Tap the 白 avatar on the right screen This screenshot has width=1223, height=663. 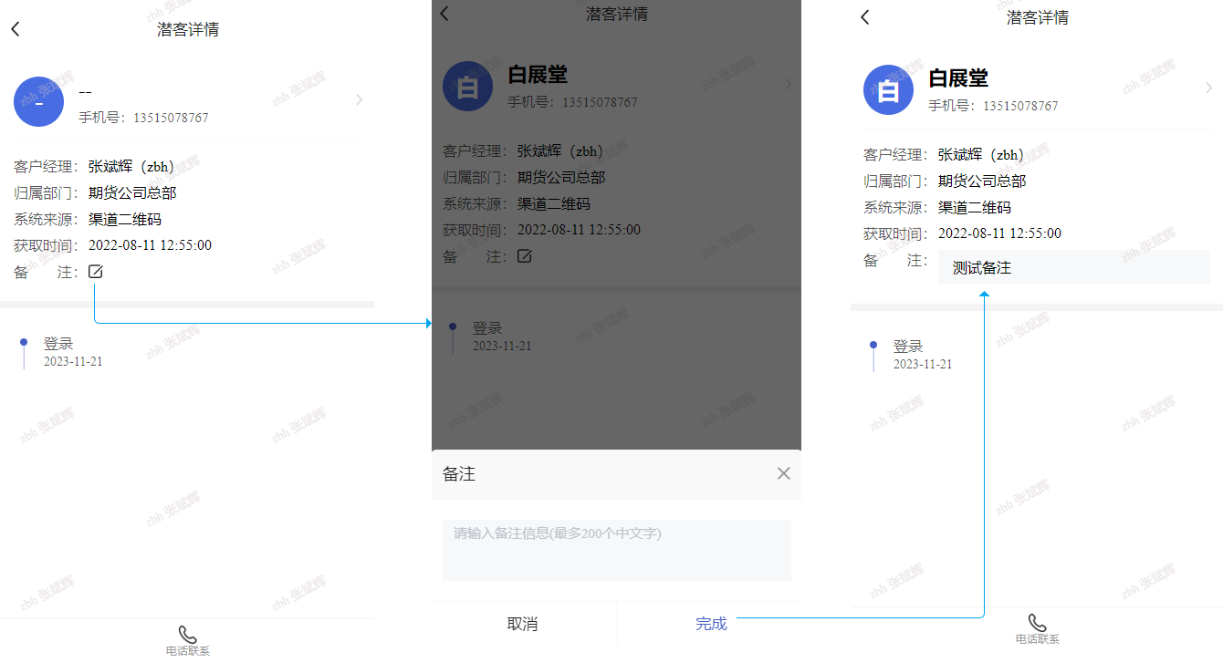pyautogui.click(x=888, y=89)
